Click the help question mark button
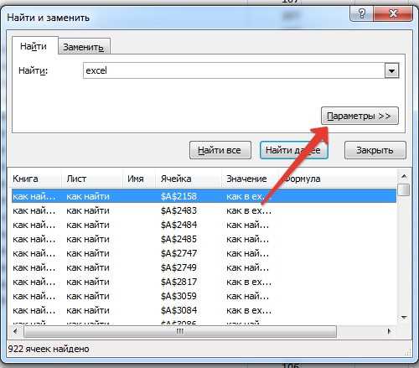419x368 pixels. click(x=361, y=13)
